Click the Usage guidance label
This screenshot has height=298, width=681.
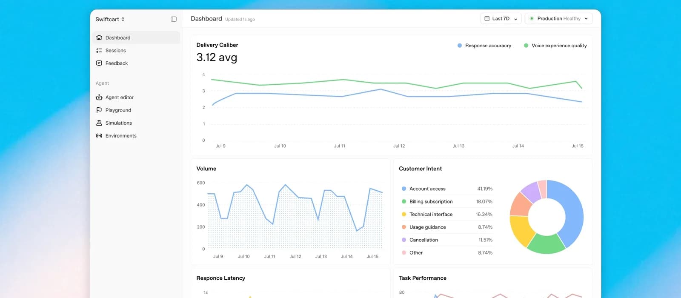(x=428, y=227)
